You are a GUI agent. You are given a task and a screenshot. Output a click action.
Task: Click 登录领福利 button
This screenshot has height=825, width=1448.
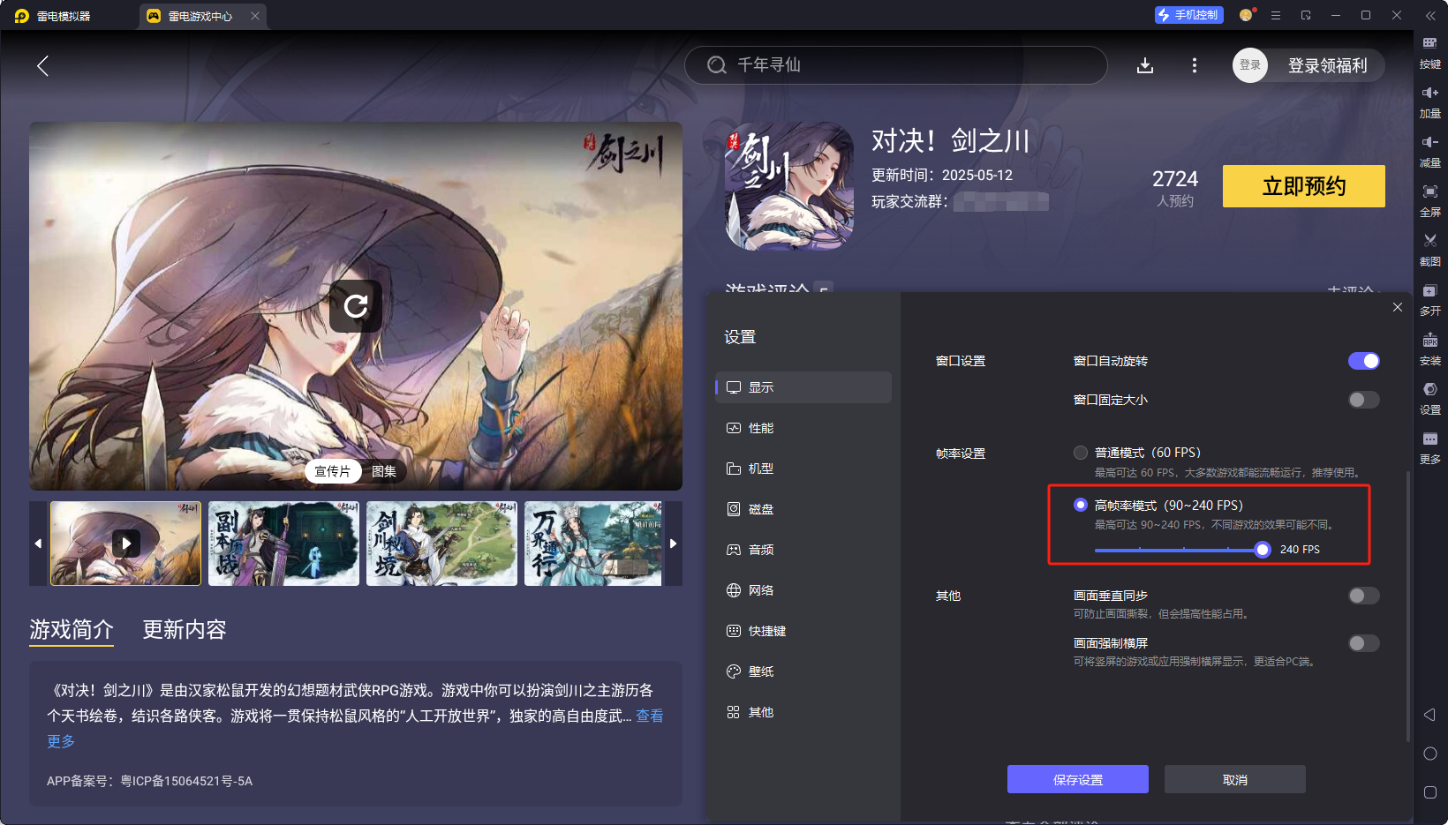[1327, 65]
